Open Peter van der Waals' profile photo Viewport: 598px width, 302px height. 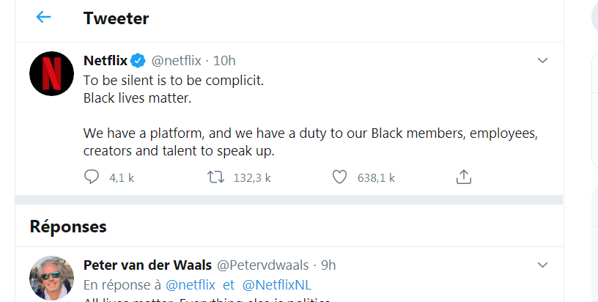click(x=51, y=278)
